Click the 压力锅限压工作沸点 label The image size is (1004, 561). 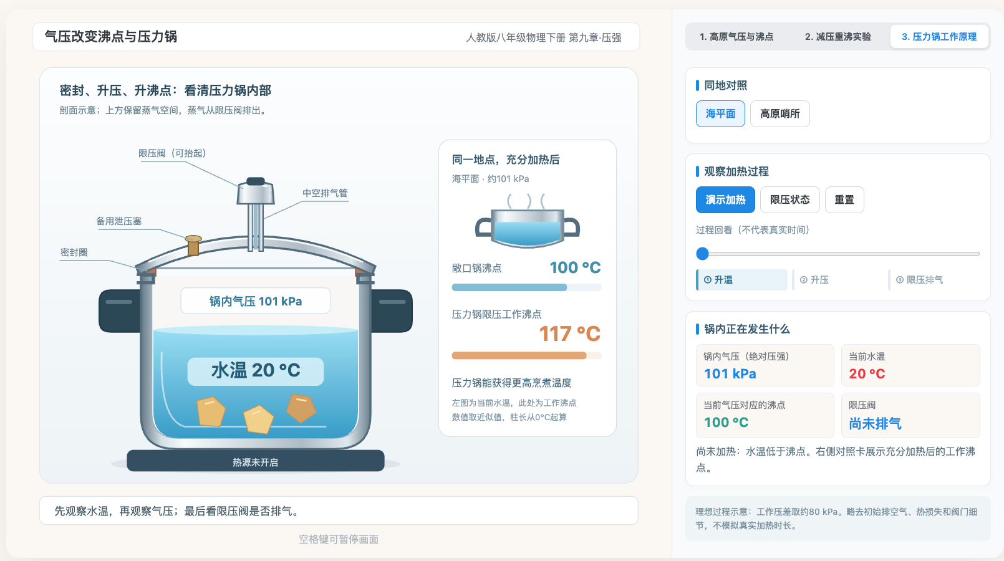coord(496,314)
